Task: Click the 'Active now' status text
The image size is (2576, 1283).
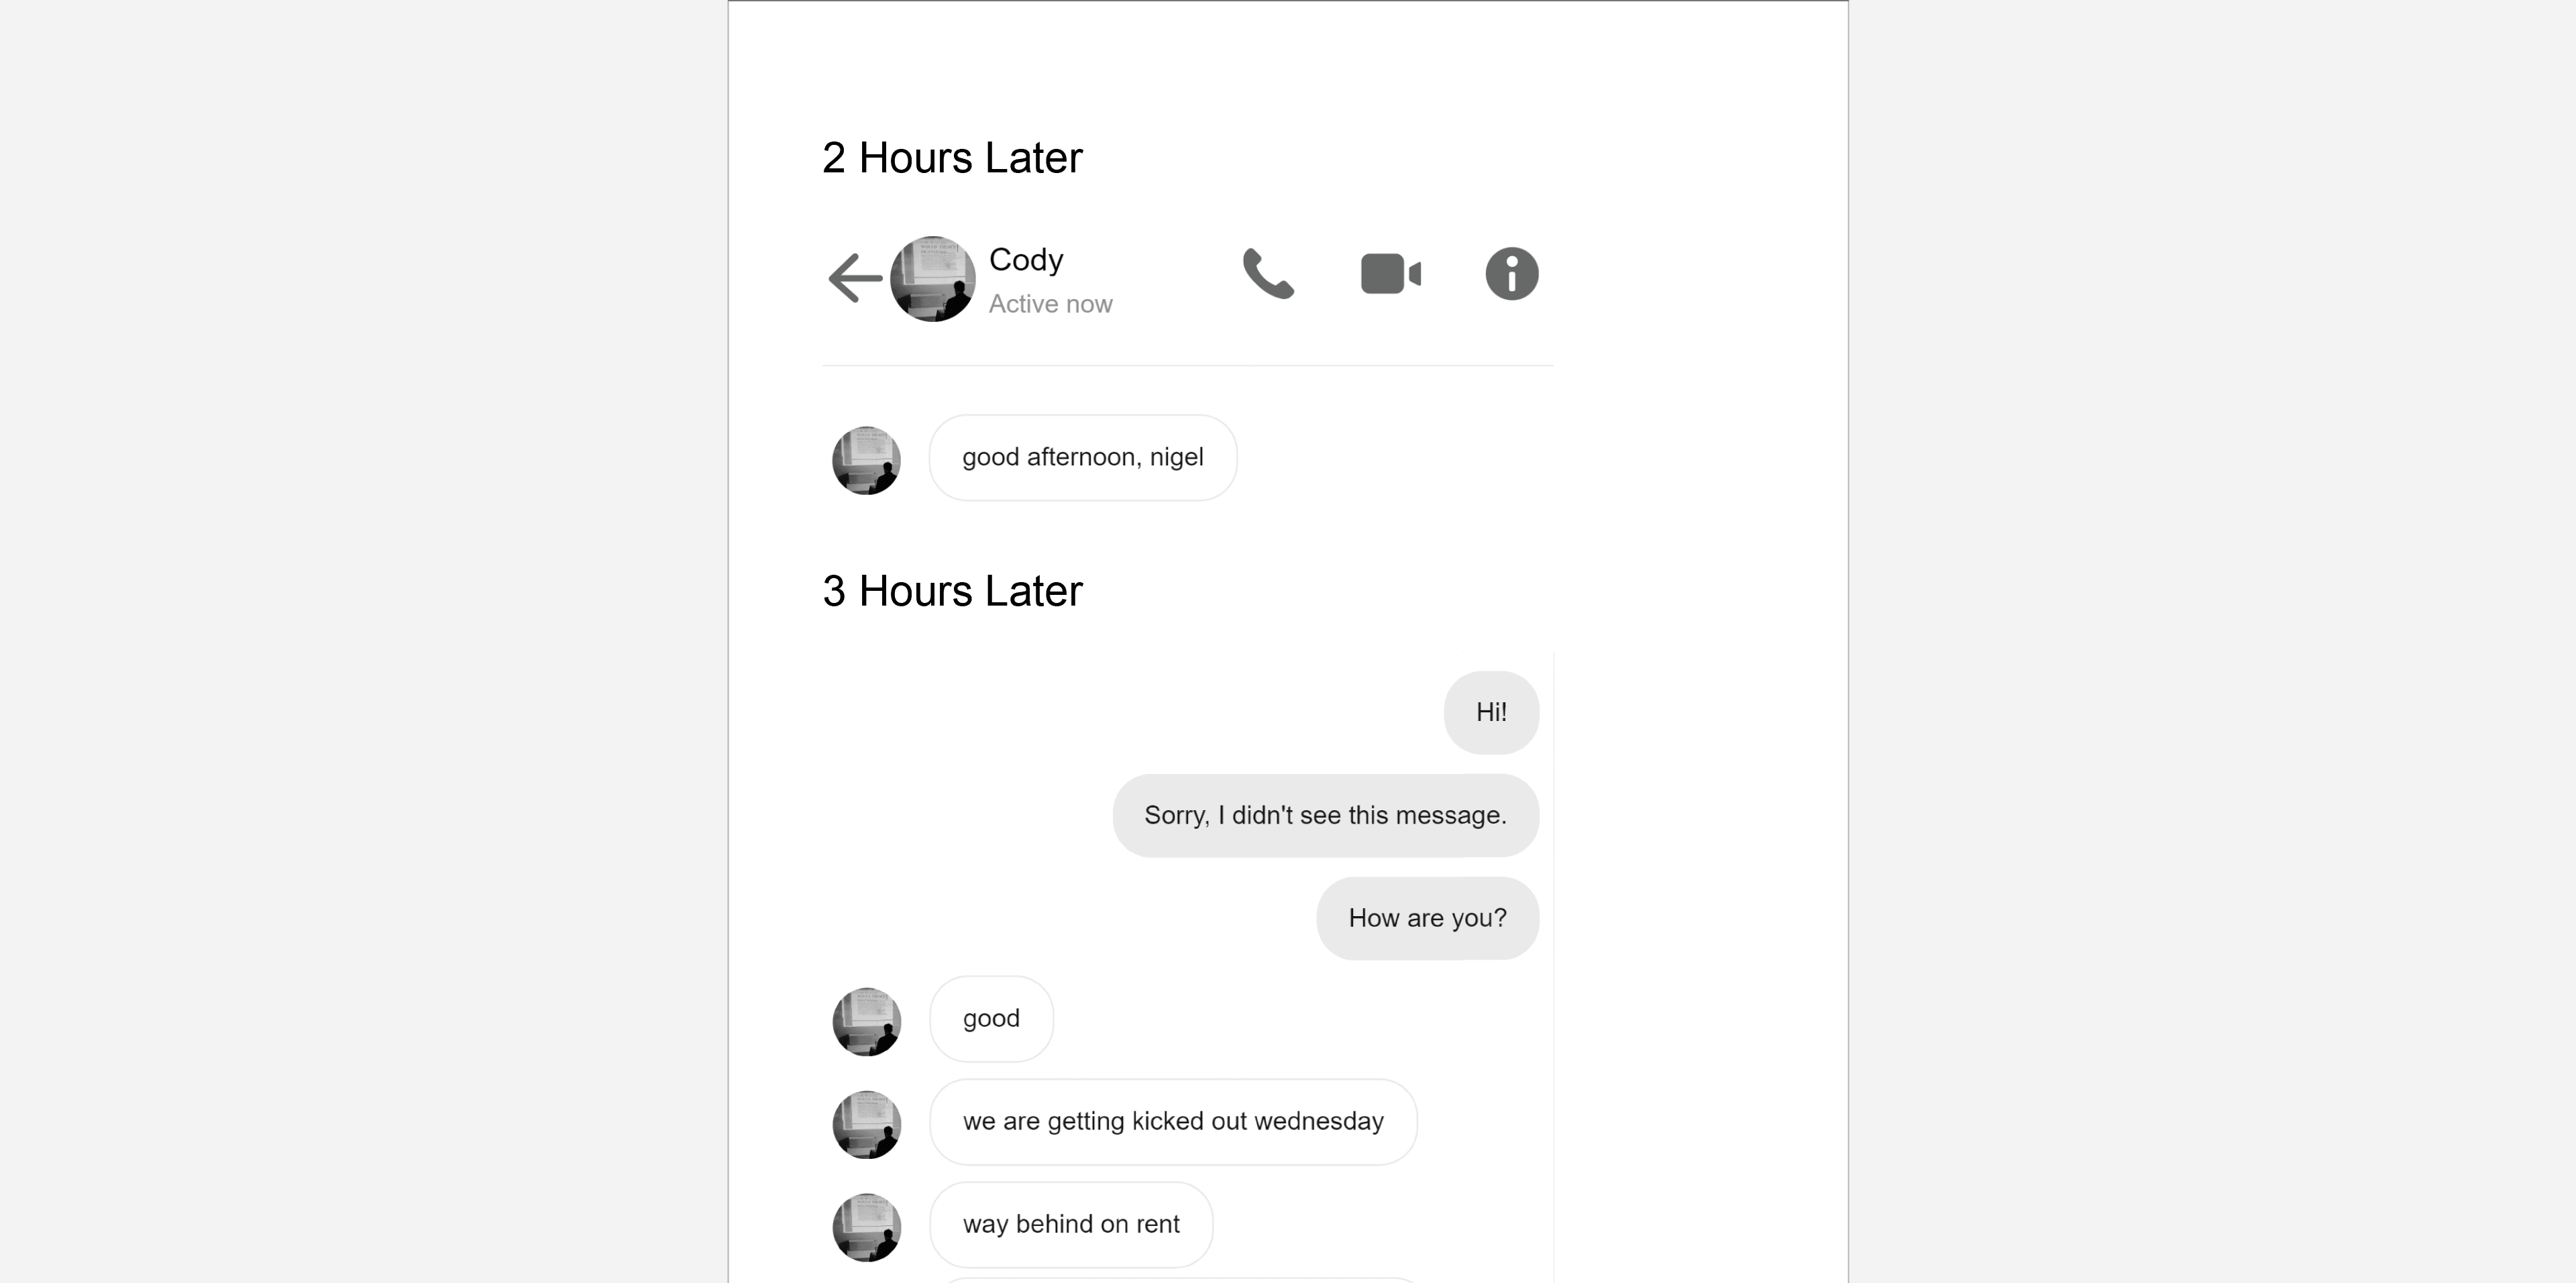Action: [1050, 304]
